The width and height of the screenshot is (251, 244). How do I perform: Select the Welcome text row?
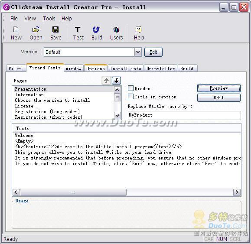pyautogui.click(x=127, y=136)
